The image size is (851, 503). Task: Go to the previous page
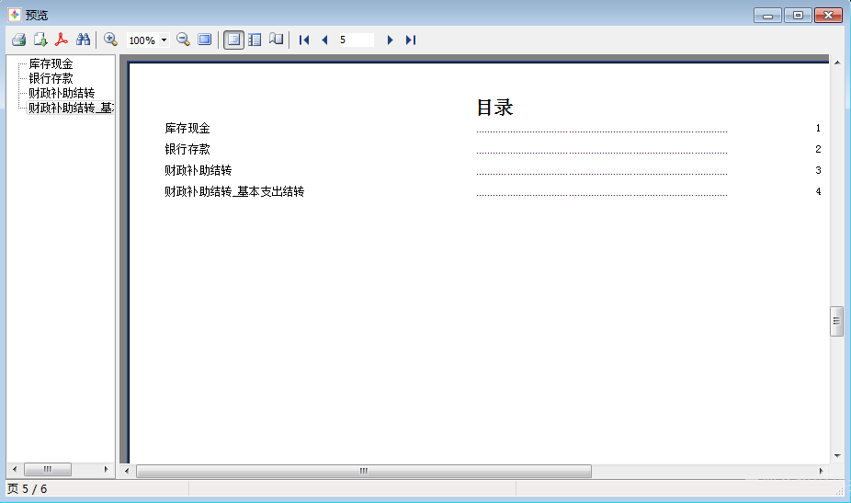[x=324, y=40]
